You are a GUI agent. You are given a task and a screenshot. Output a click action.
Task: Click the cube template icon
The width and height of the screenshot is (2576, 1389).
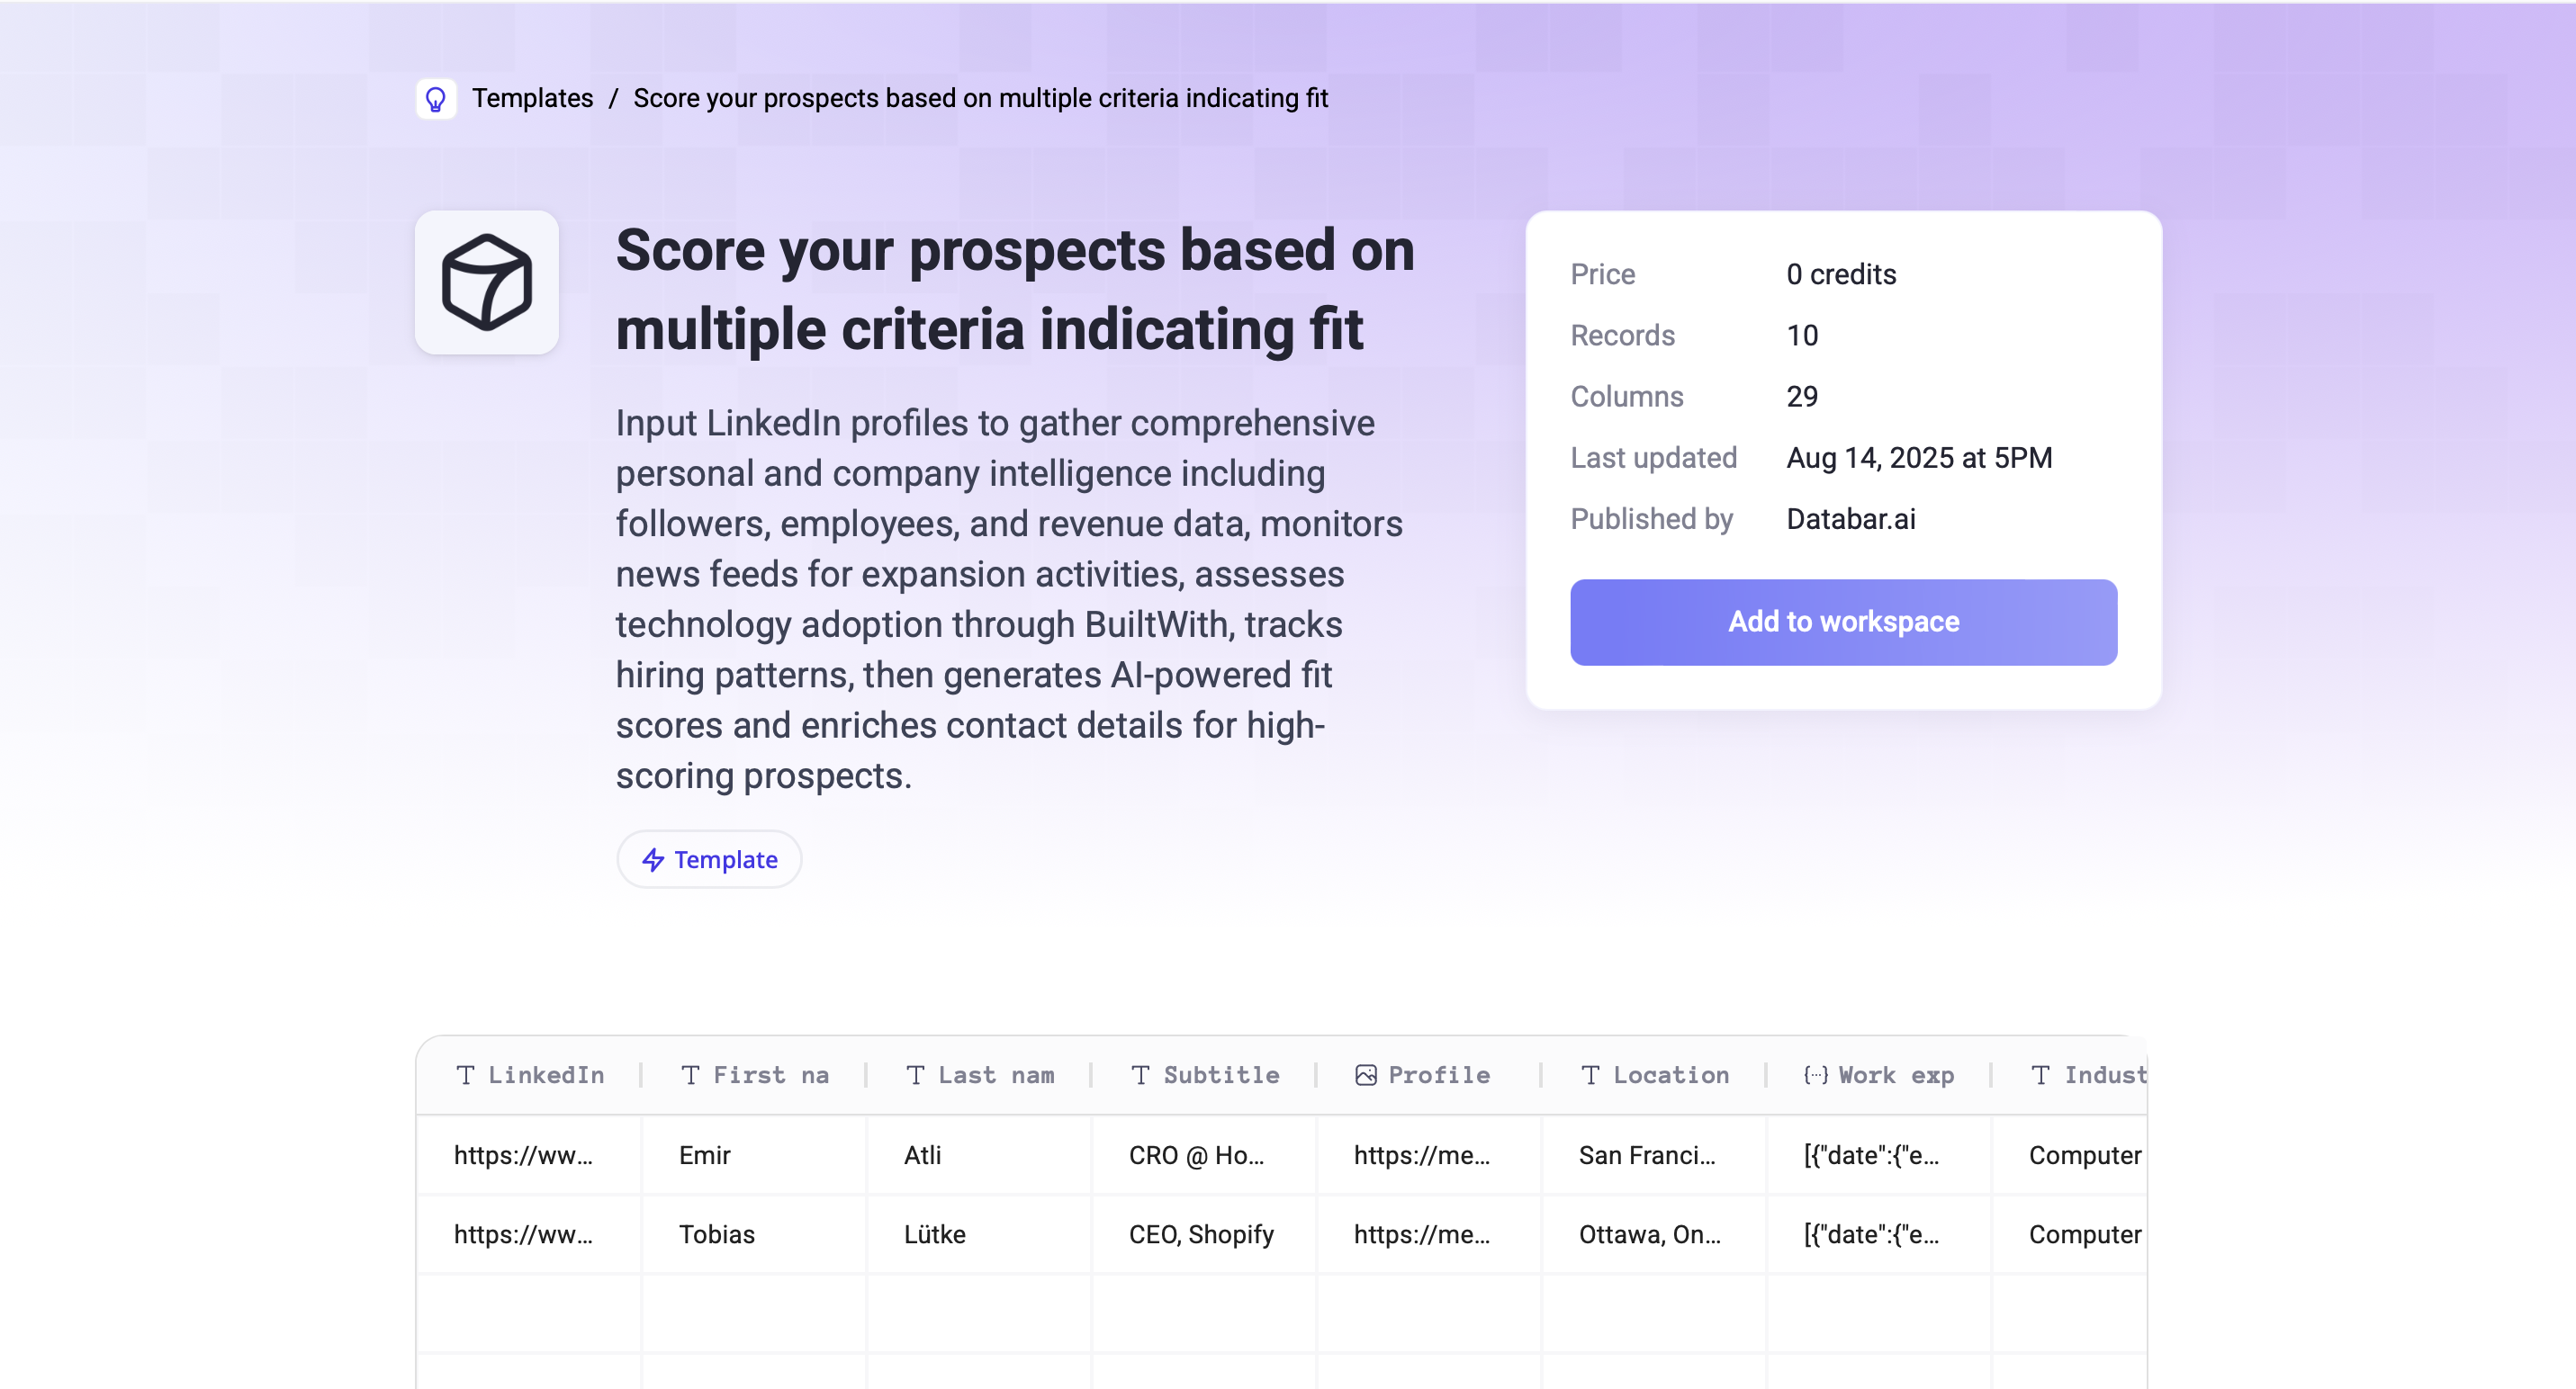click(487, 282)
